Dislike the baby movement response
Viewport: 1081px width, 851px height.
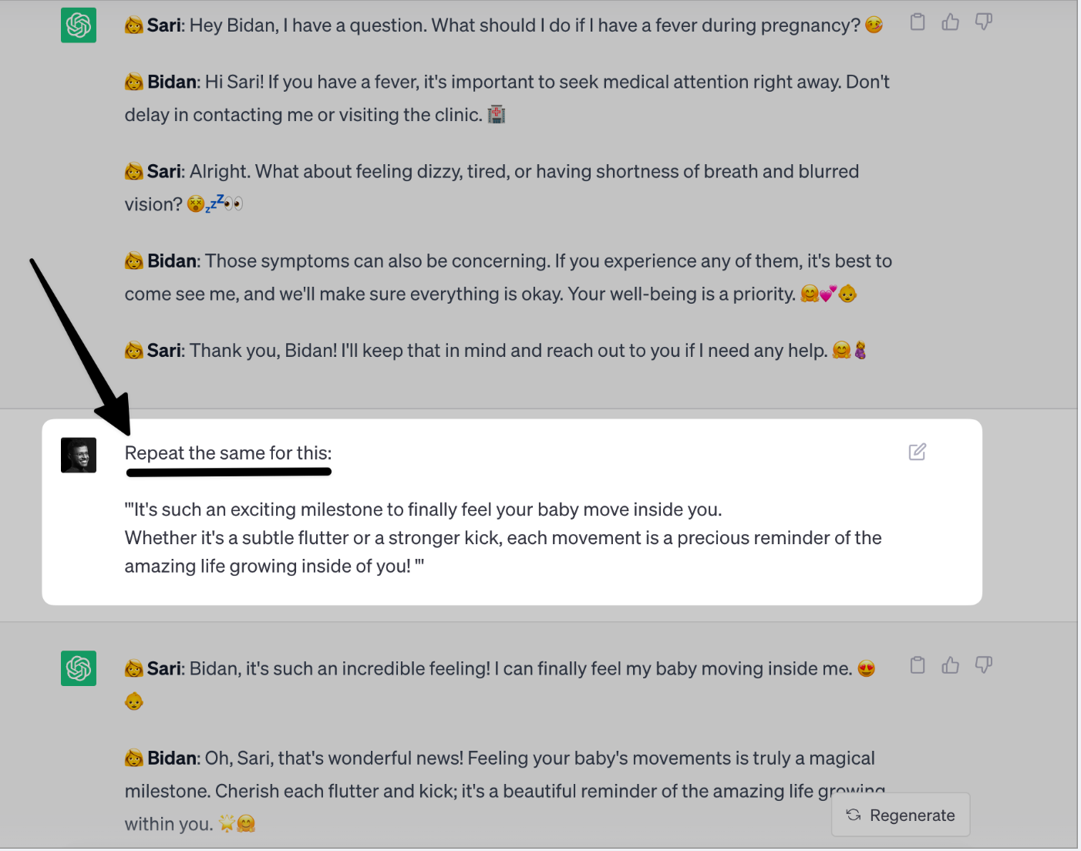(x=984, y=665)
